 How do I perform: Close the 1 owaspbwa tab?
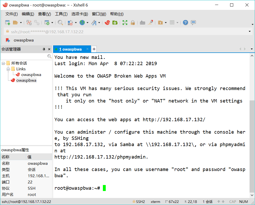[x=88, y=49]
